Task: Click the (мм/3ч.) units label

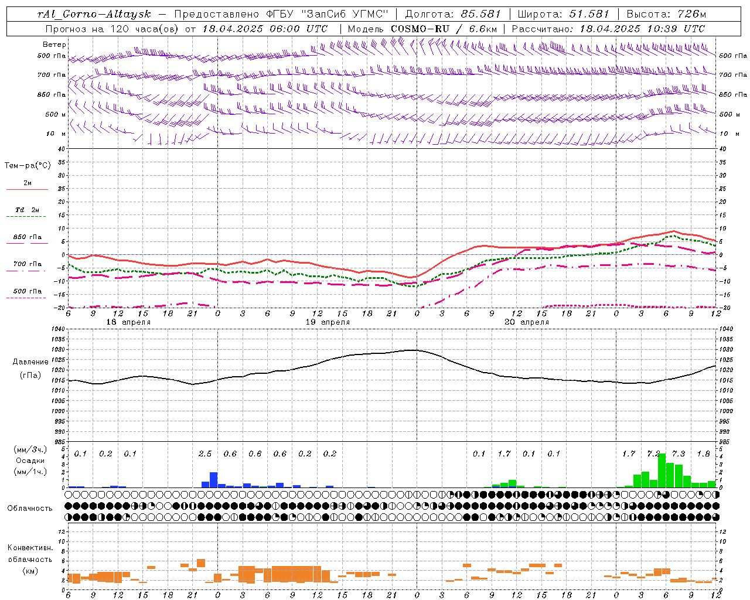Action: 30,449
